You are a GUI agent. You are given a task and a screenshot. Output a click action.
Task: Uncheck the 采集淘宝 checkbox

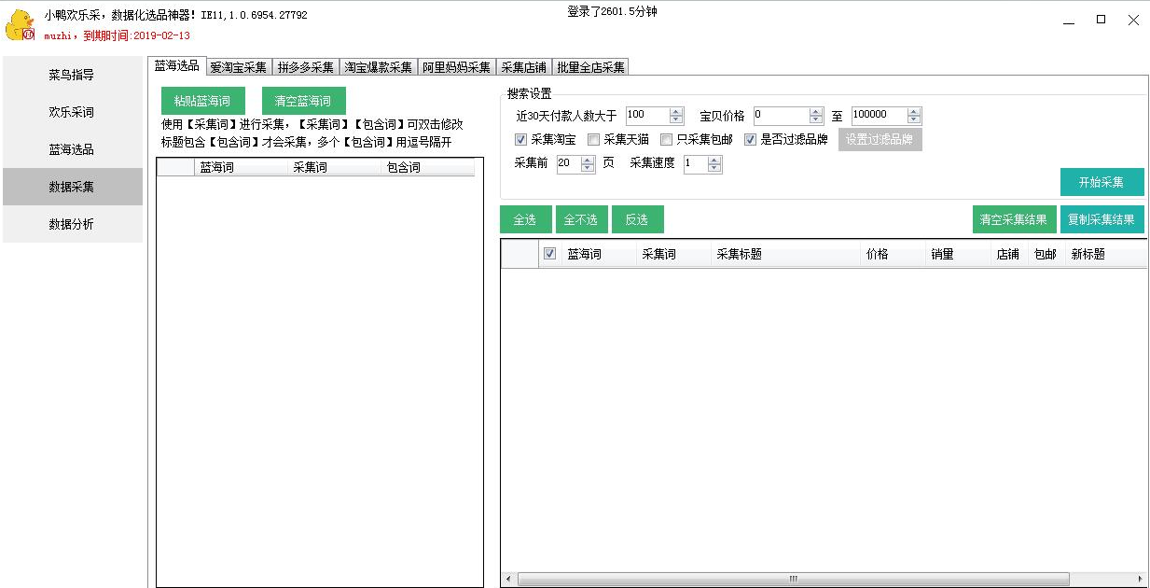[521, 140]
